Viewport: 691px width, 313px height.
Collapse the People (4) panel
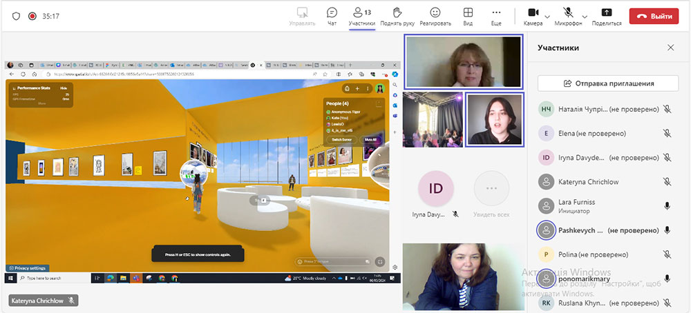[x=379, y=103]
